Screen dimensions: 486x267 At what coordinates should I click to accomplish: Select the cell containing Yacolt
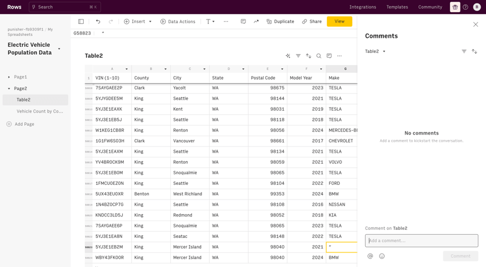190,88
